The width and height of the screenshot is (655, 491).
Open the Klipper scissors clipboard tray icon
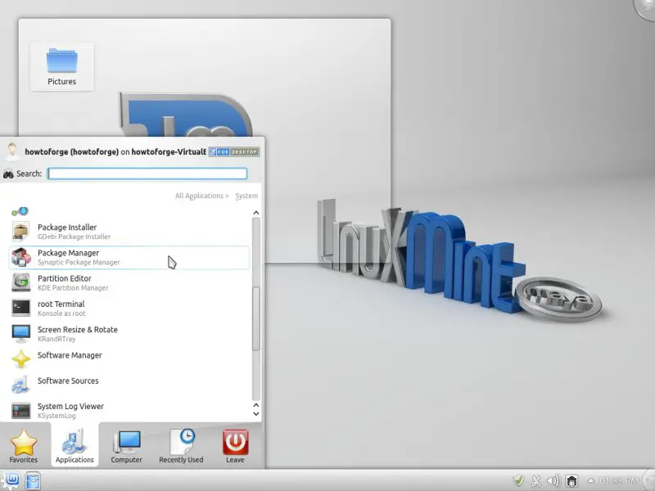pyautogui.click(x=536, y=480)
